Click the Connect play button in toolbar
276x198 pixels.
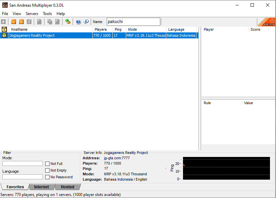coord(3,22)
